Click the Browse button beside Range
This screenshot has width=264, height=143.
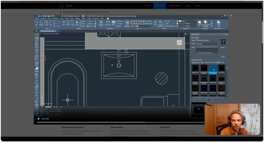pos(223,47)
